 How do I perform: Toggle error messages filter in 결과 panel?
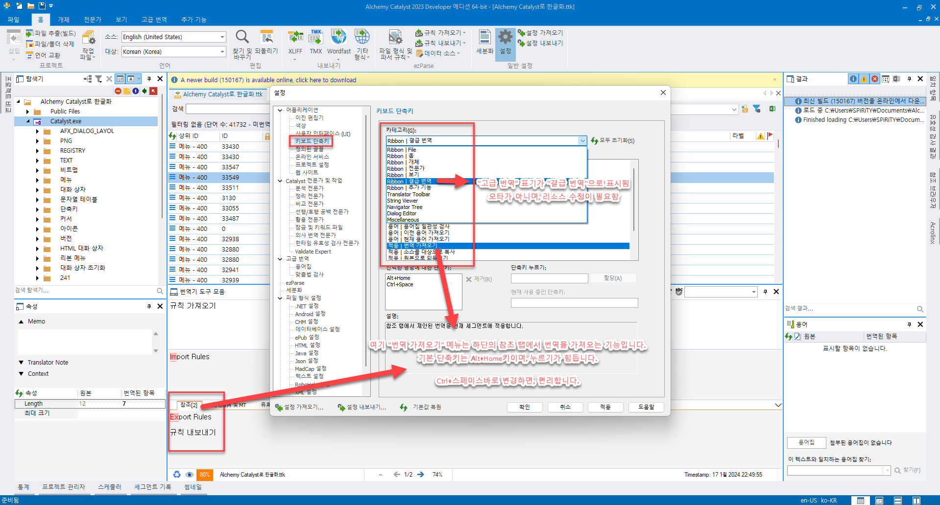(x=875, y=79)
